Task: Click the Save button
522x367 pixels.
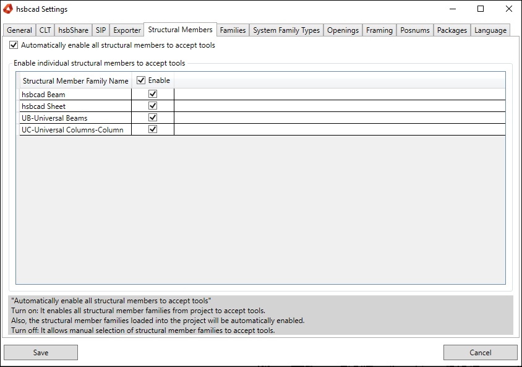Action: point(41,352)
